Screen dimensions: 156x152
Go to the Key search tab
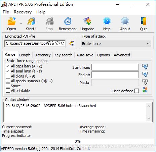pyautogui.click(x=64, y=55)
